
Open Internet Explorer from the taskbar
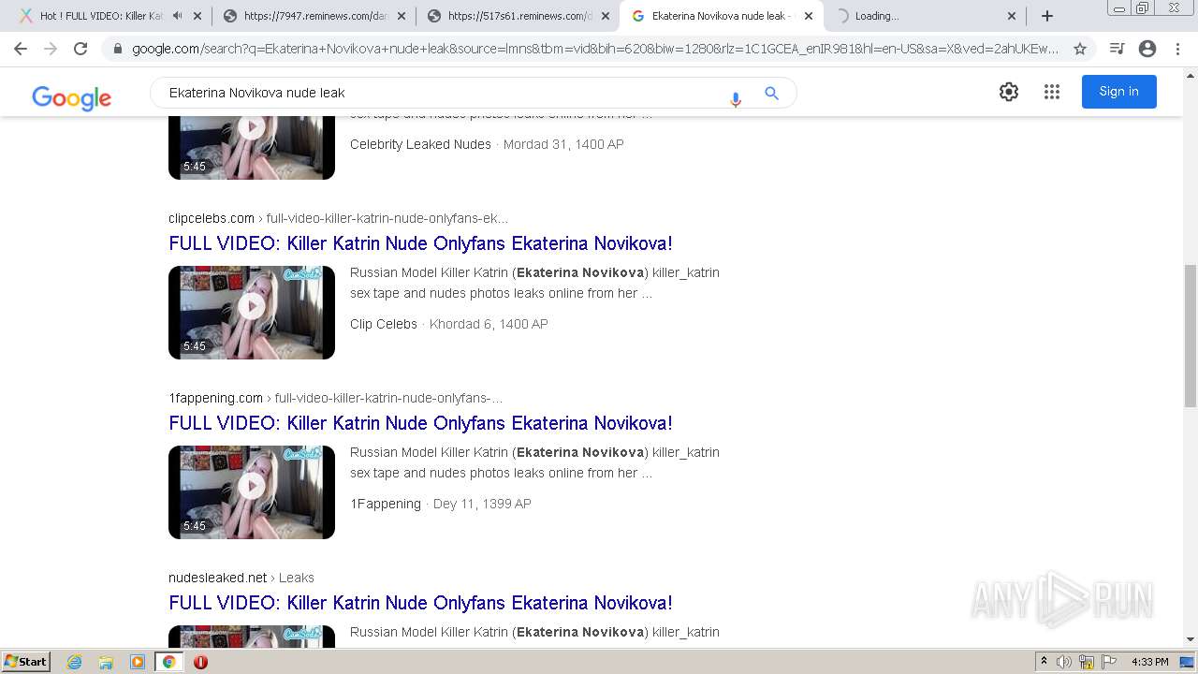coord(74,662)
